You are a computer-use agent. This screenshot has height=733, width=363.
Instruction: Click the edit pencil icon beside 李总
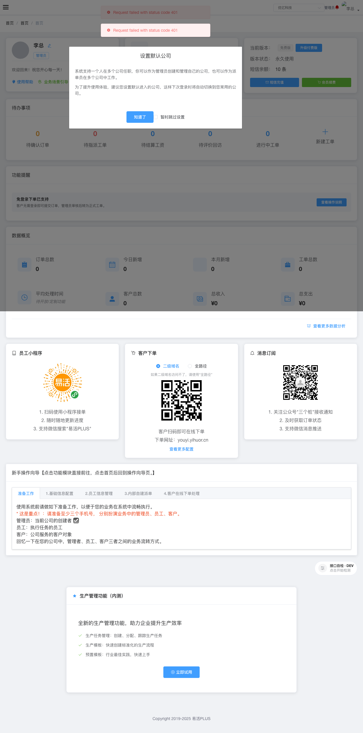tap(49, 46)
